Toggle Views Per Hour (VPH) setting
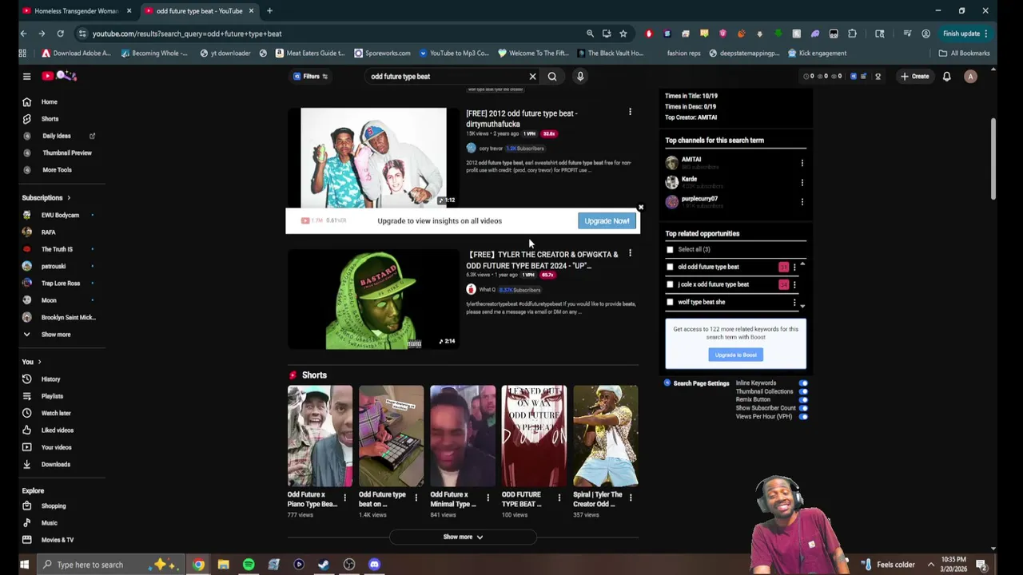This screenshot has height=575, width=1023. (803, 417)
